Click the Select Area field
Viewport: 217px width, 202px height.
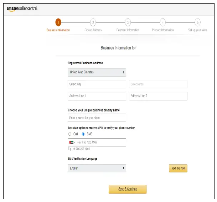(x=158, y=84)
